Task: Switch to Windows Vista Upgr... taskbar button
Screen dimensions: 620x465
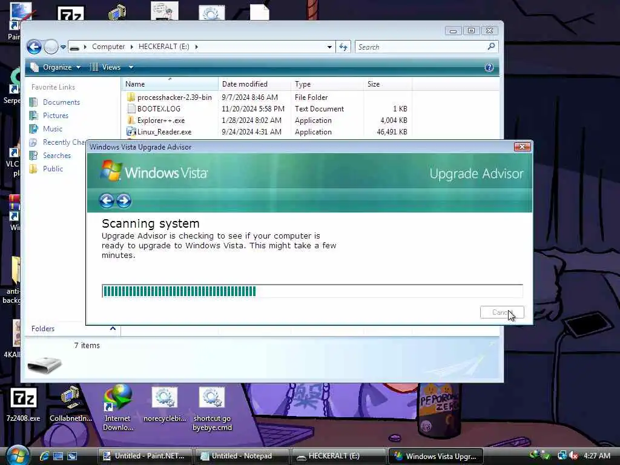Action: [436, 456]
